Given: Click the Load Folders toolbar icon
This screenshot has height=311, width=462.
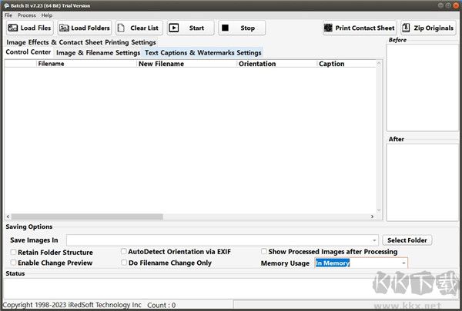Looking at the screenshot, I should tap(64, 28).
